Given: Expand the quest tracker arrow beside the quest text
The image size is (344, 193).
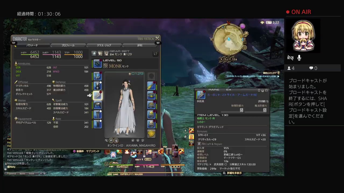Looking at the screenshot, I should click(x=278, y=76).
